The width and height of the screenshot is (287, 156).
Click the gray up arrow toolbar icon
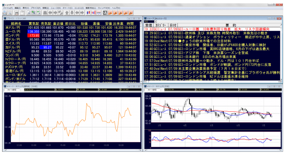[x=67, y=13]
